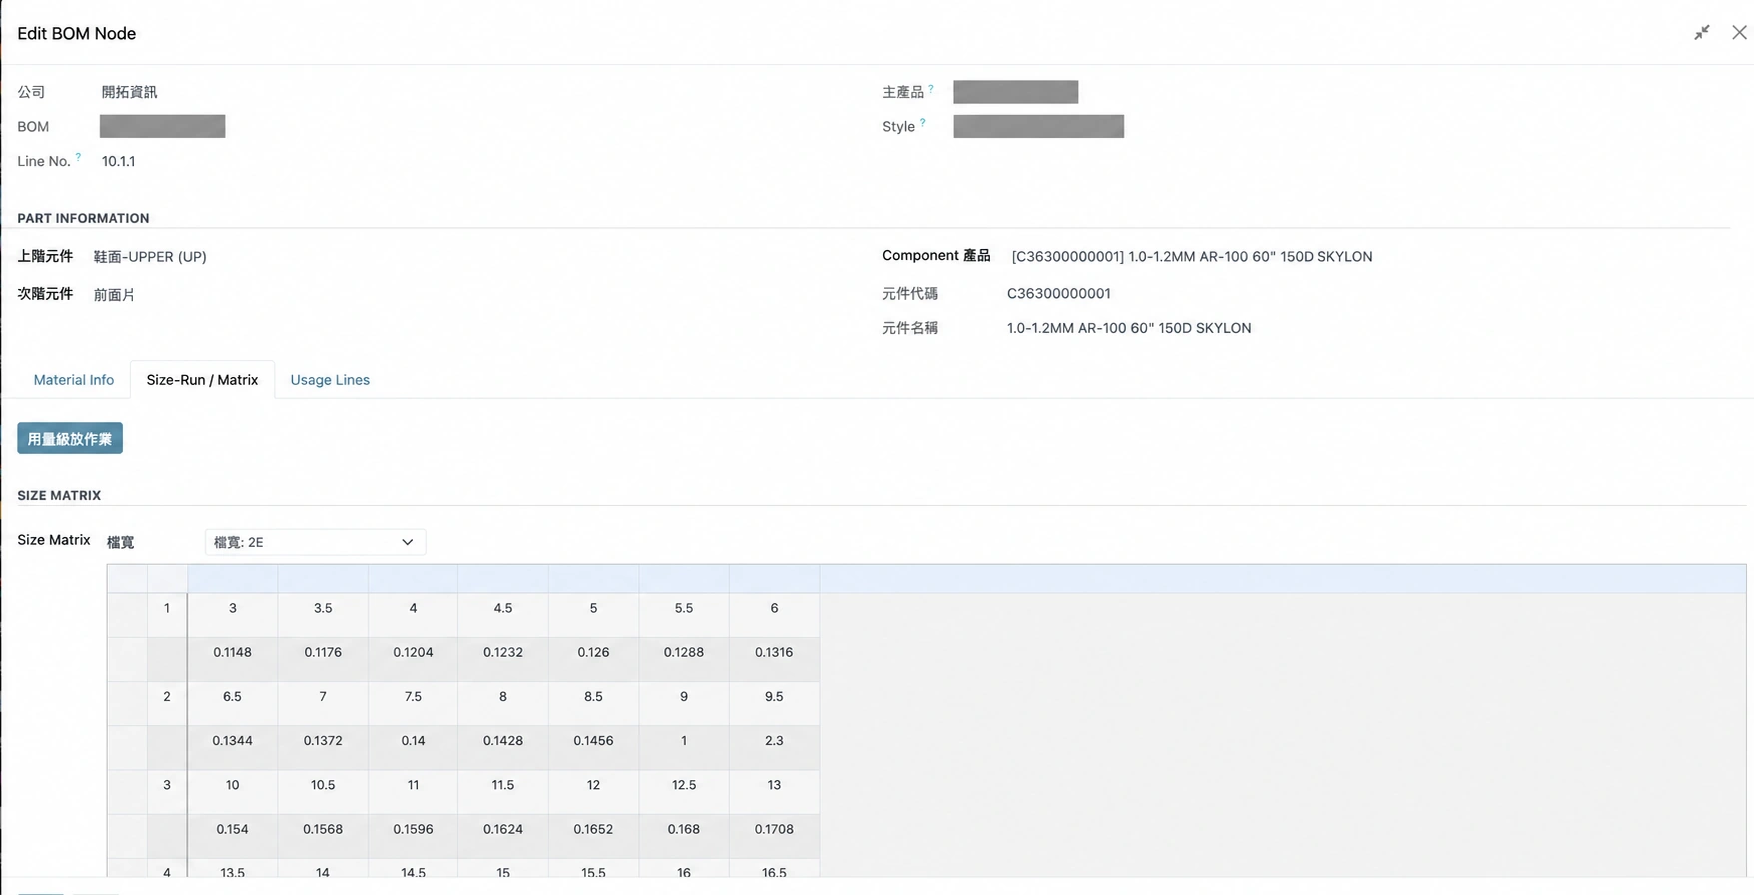
Task: Show help tooltip for Style
Action: click(x=922, y=123)
